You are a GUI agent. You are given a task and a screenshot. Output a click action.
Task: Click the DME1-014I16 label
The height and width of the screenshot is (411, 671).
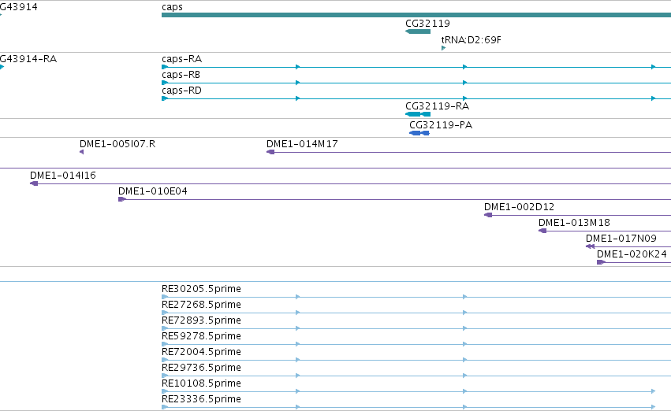62,176
